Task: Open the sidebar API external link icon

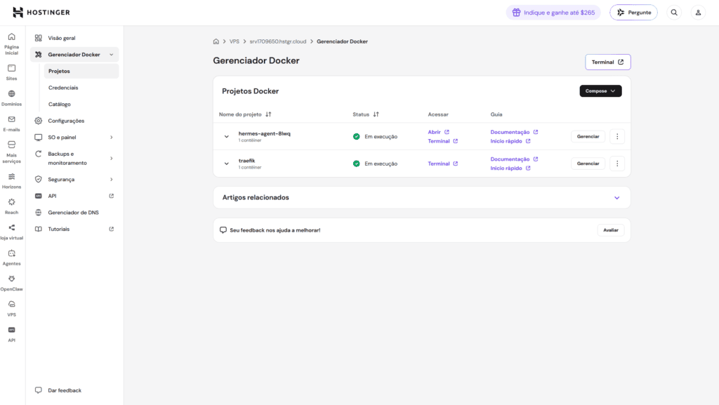Action: tap(112, 196)
